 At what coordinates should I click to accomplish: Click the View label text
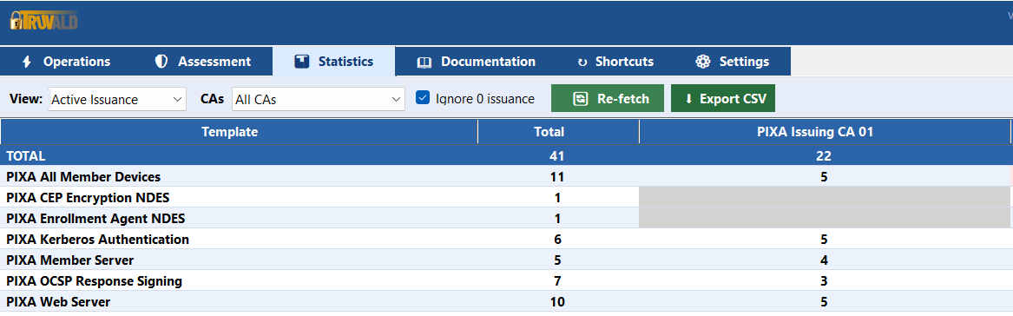tap(26, 99)
